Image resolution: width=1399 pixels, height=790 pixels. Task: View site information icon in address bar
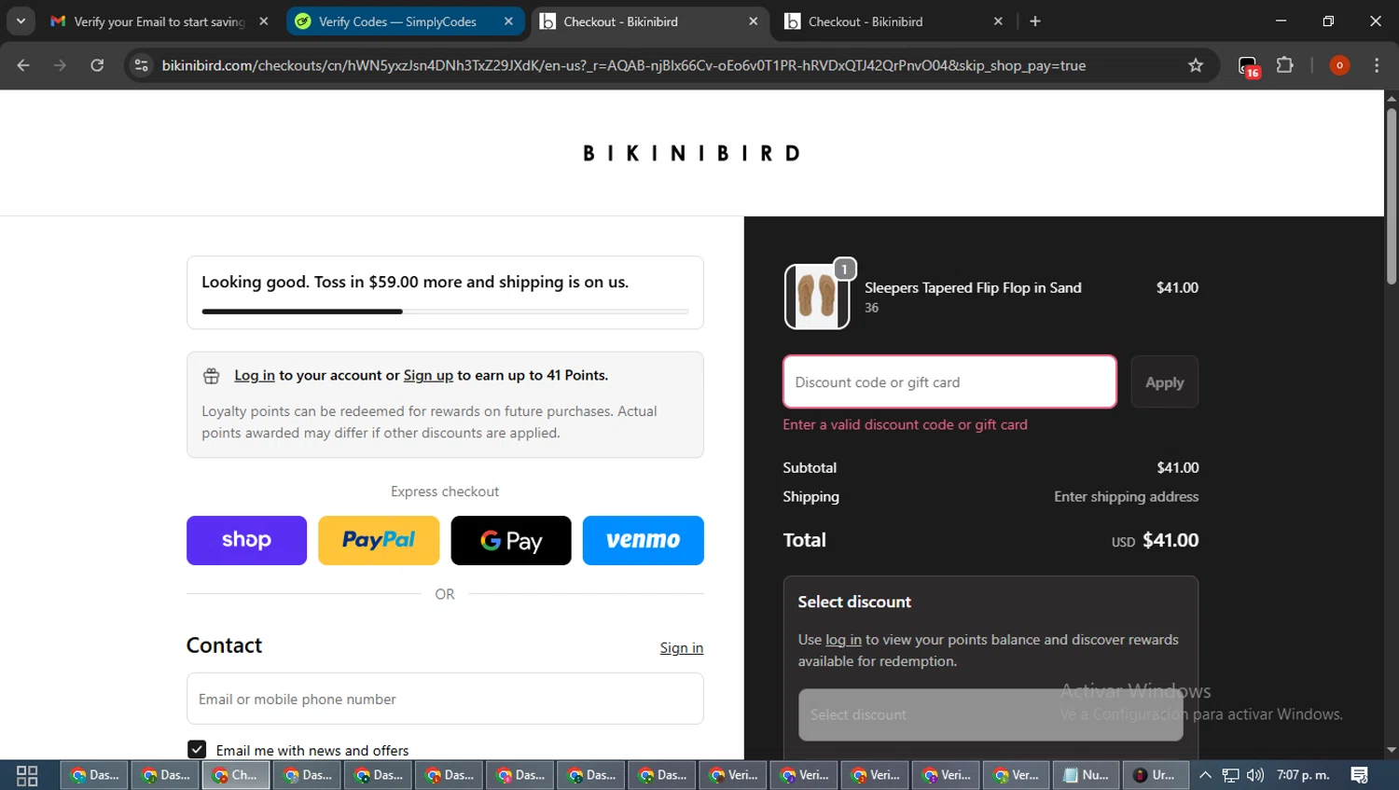click(x=141, y=65)
